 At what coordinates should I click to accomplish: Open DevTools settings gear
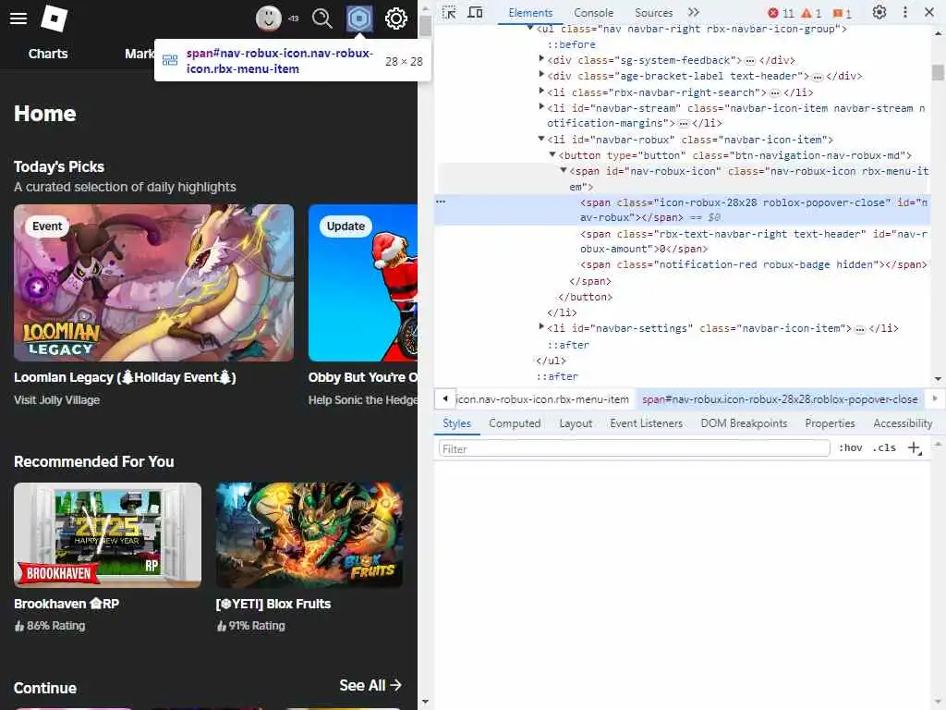(x=879, y=12)
